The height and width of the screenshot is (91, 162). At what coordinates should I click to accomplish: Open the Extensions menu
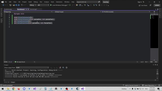pos(59,2)
